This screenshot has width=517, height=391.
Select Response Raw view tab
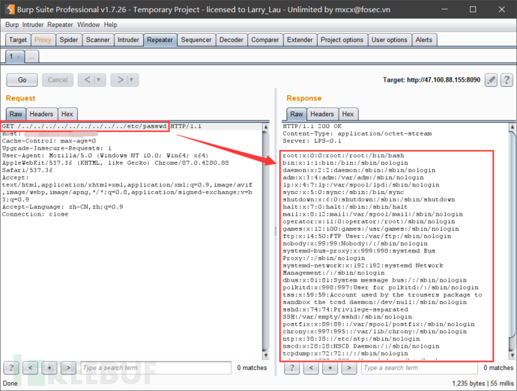click(297, 114)
